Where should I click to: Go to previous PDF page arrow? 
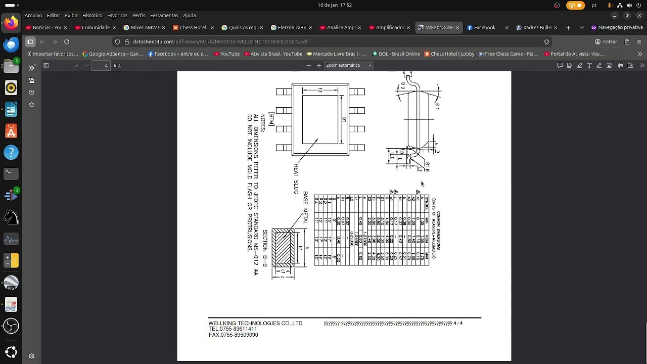pos(76,65)
